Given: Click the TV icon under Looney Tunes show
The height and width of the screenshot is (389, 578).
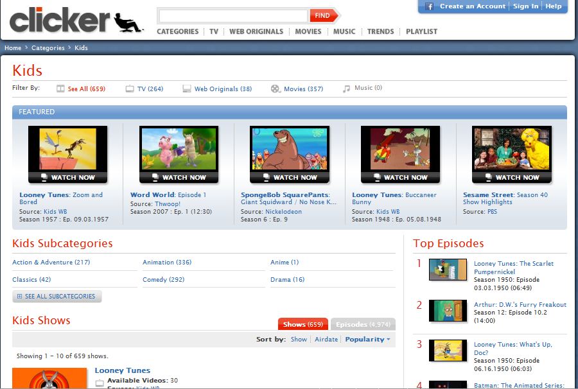Looking at the screenshot, I should pyautogui.click(x=100, y=383).
